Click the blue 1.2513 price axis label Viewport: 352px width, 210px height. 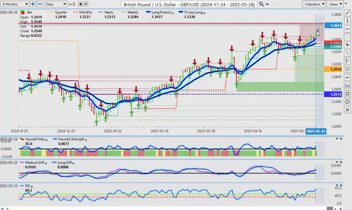click(x=333, y=94)
